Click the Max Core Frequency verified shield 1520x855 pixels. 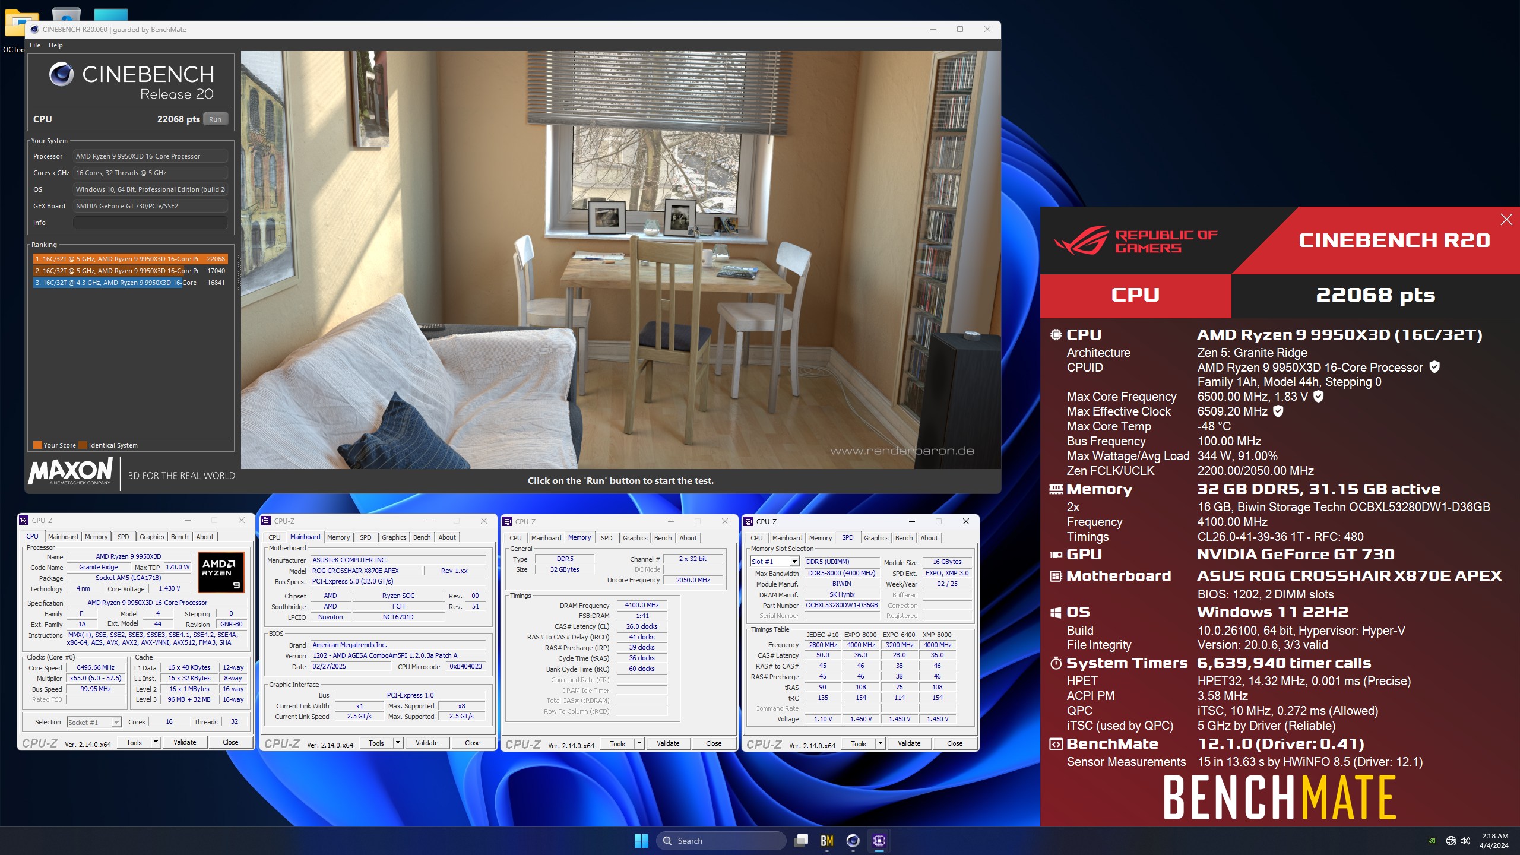[x=1318, y=396]
